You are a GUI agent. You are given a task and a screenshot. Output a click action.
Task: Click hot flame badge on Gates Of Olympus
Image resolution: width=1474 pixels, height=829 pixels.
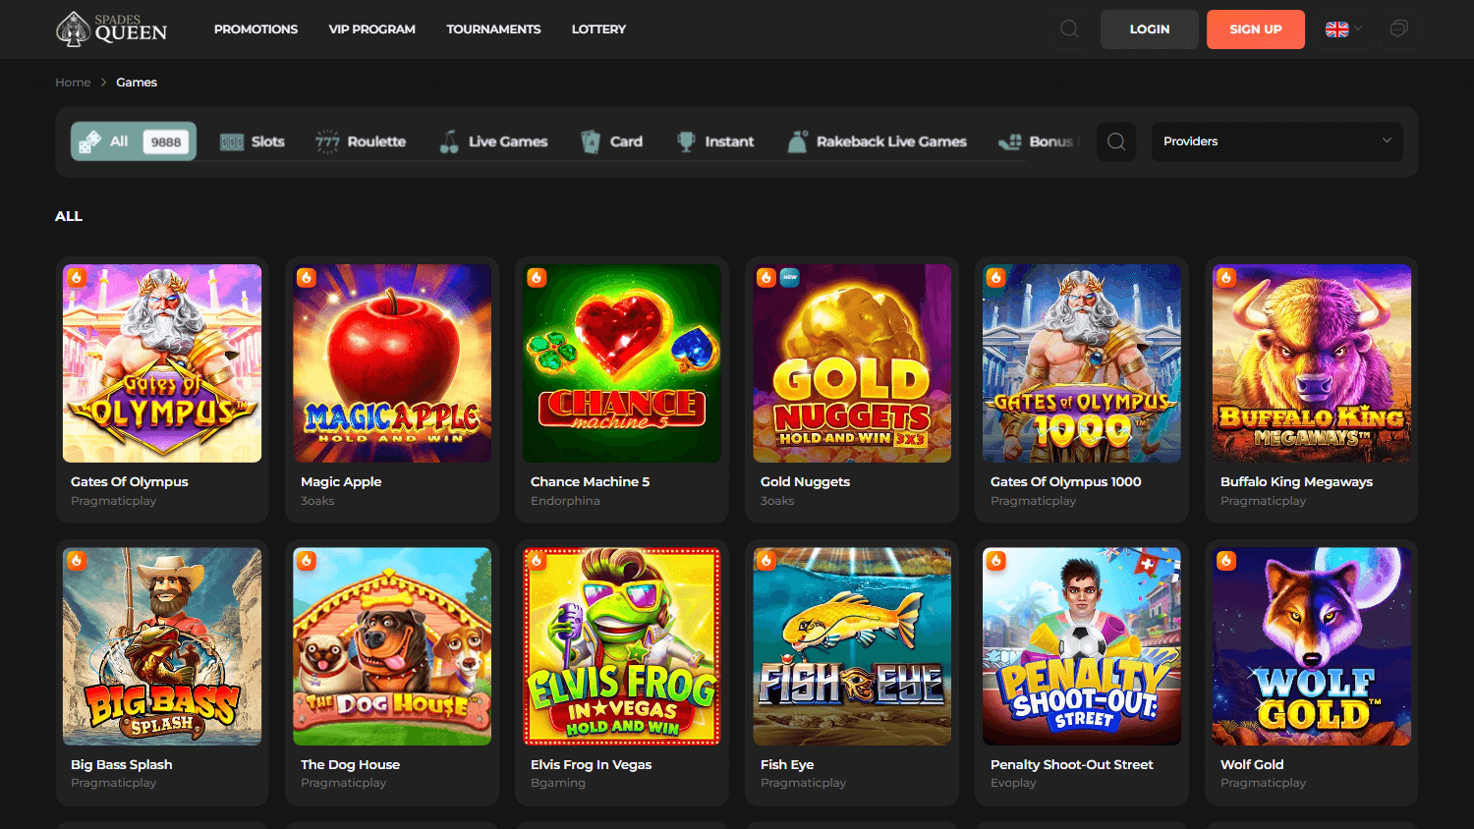(x=77, y=278)
